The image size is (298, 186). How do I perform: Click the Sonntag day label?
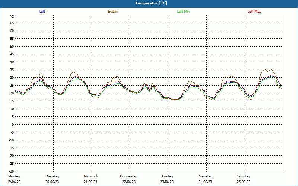pos(244,176)
